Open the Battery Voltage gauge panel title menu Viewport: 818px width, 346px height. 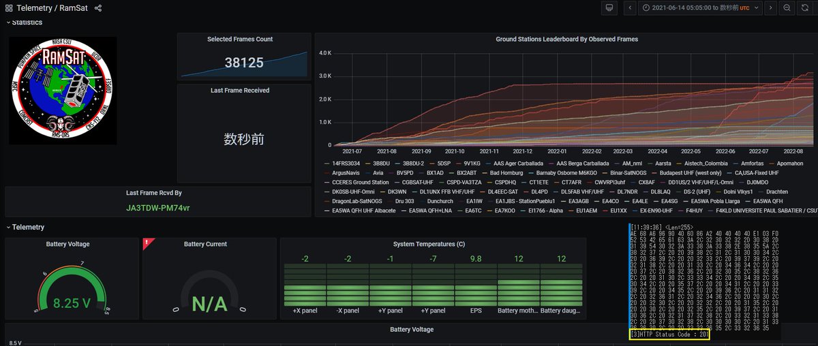point(67,244)
